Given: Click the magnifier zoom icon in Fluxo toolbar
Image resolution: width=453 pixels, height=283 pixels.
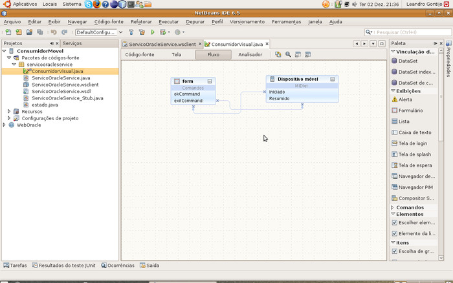Looking at the screenshot, I should (x=288, y=54).
